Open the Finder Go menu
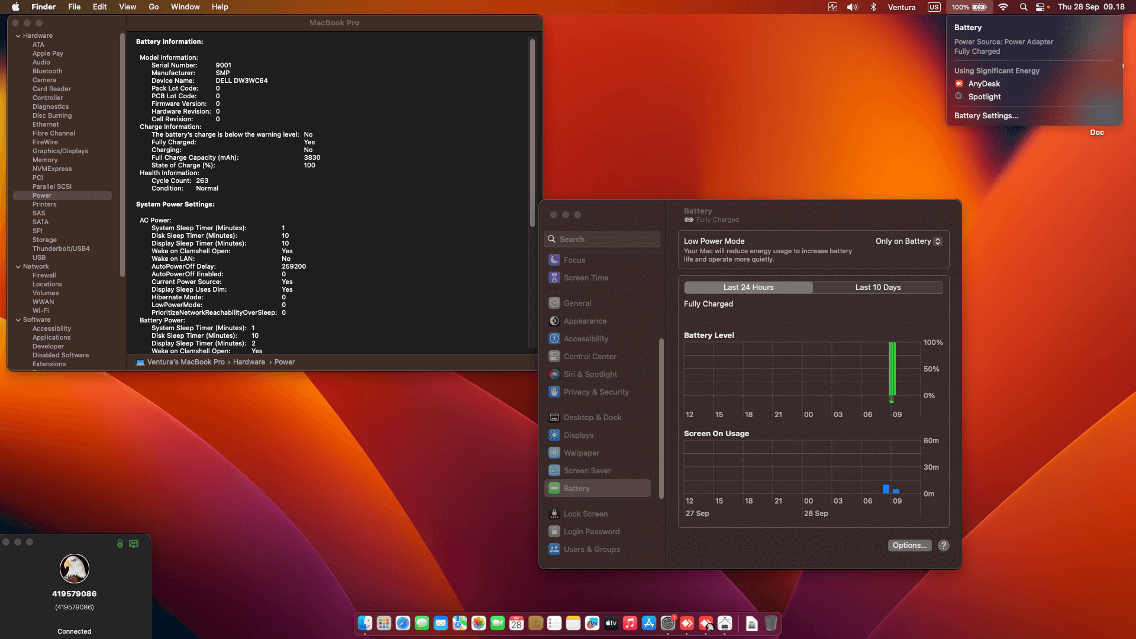Screen dimensions: 1136x639 153,7
